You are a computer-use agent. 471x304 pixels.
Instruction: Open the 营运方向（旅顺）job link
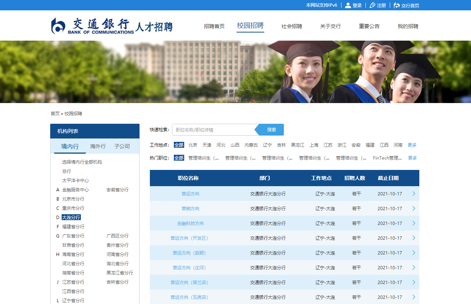click(x=189, y=253)
